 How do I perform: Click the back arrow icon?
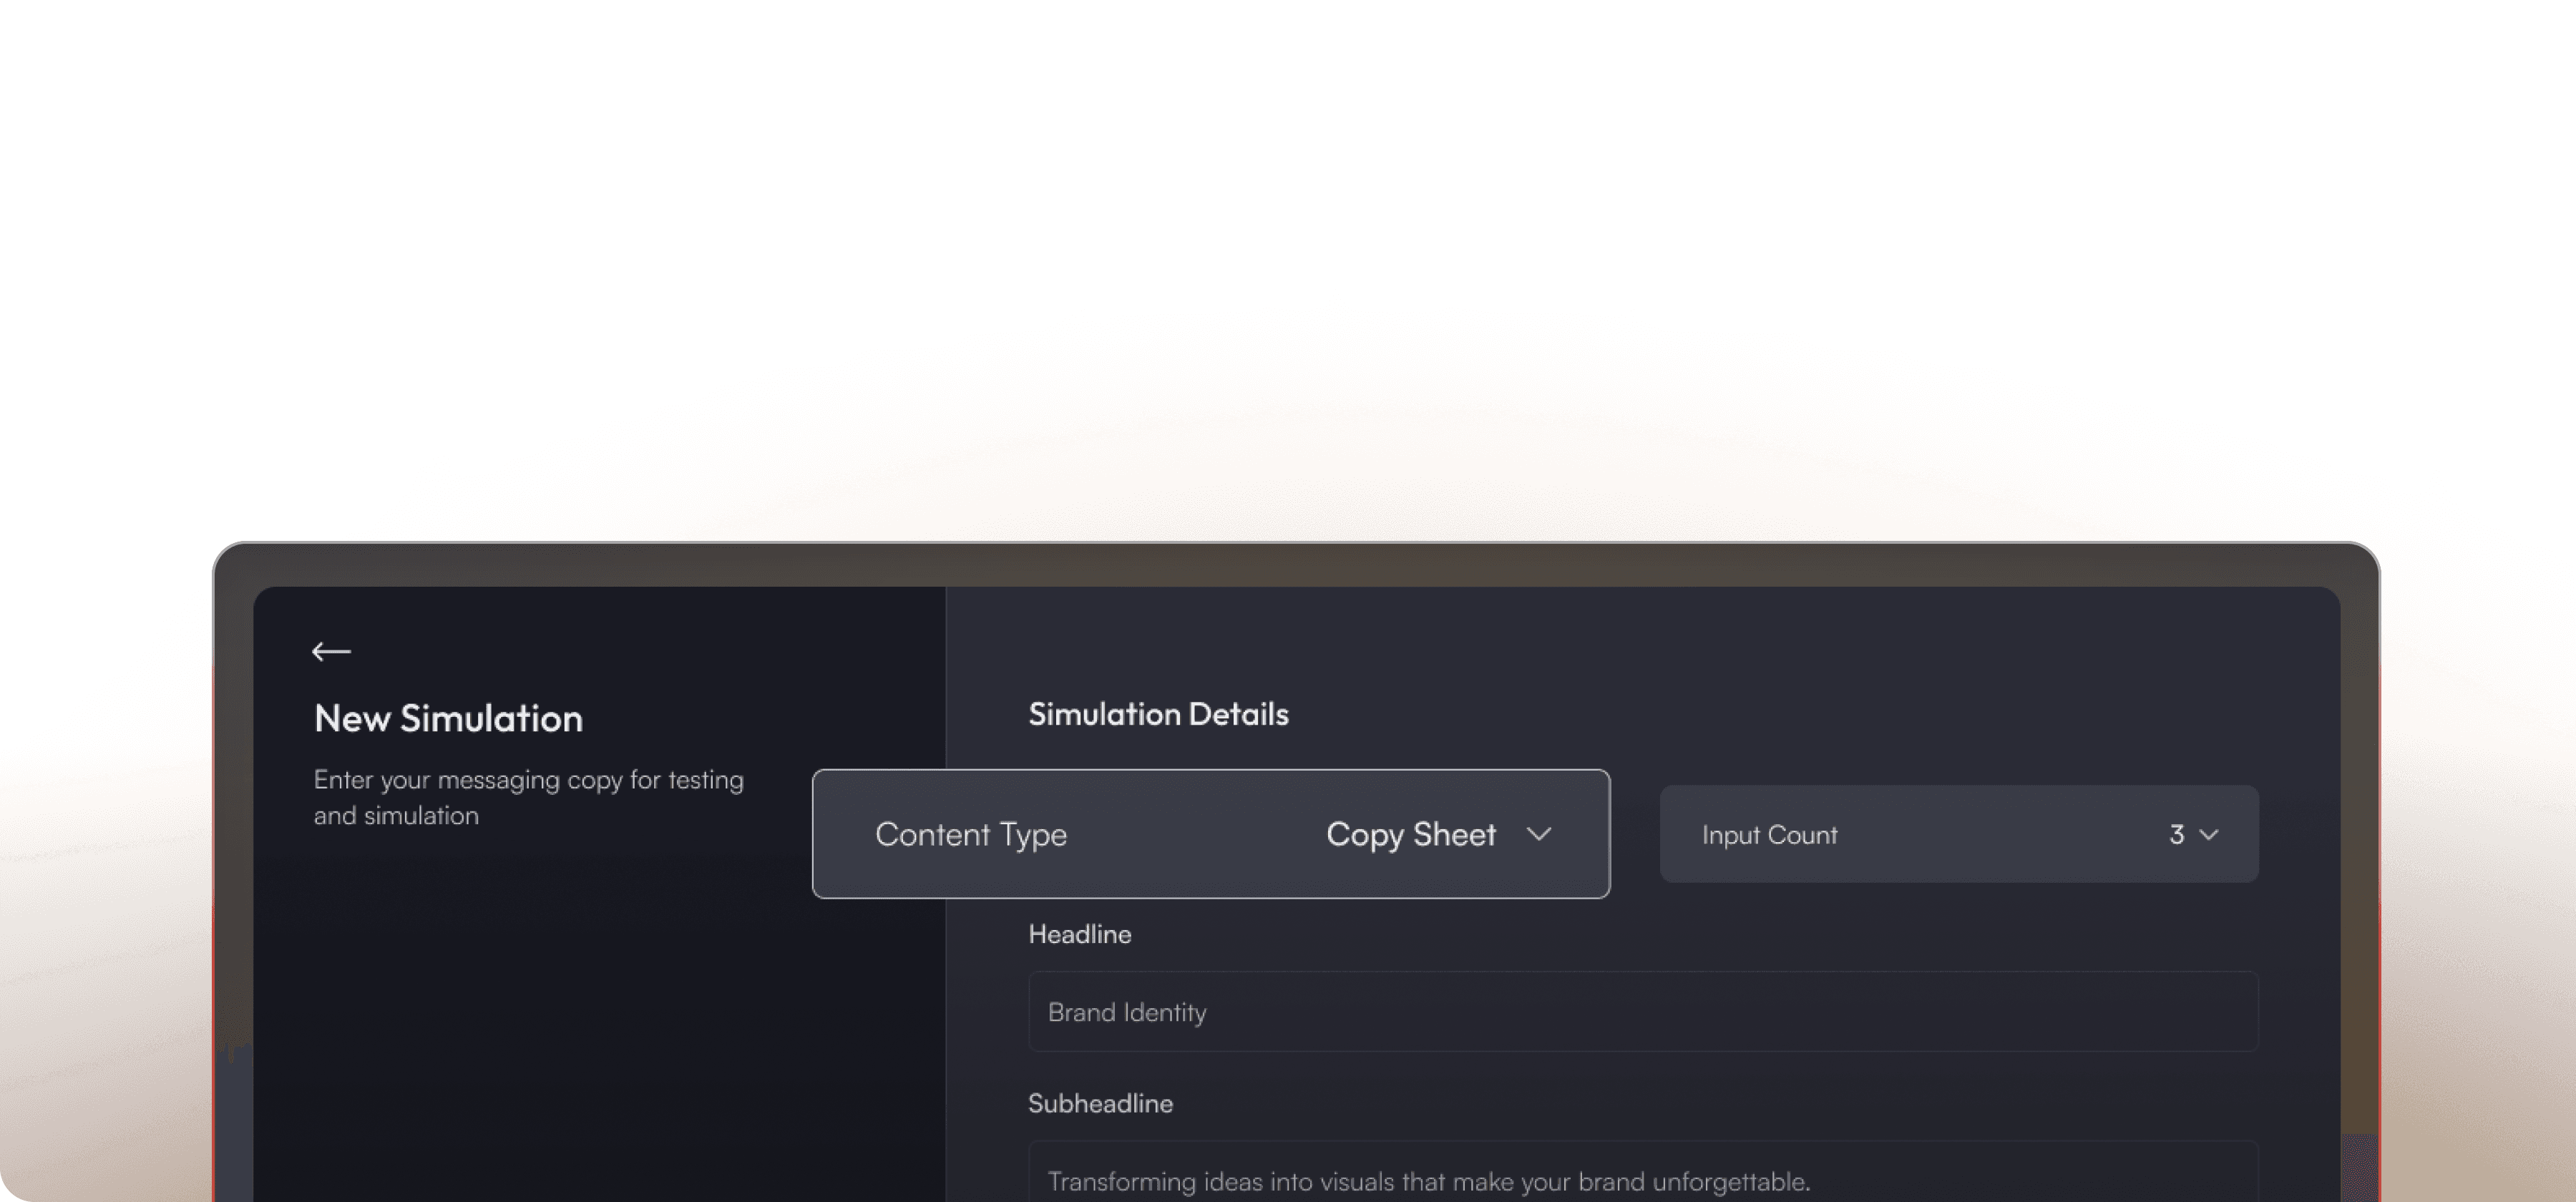(x=331, y=652)
